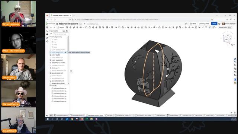The width and height of the screenshot is (238, 134).
Task: Select the Loft tool icon
Action: coord(77,28)
